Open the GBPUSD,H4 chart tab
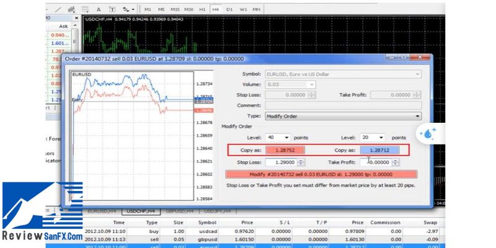496x248 pixels. 180,211
